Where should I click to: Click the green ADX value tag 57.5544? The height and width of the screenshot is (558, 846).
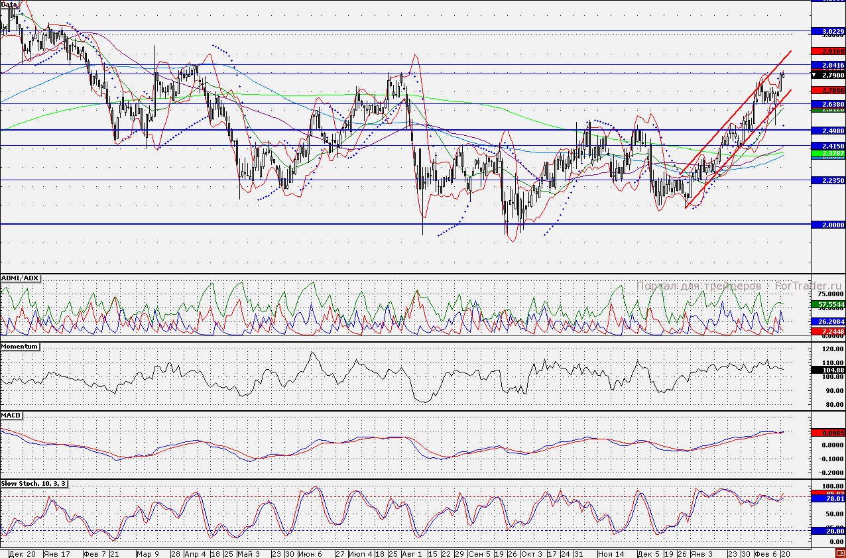tap(829, 304)
